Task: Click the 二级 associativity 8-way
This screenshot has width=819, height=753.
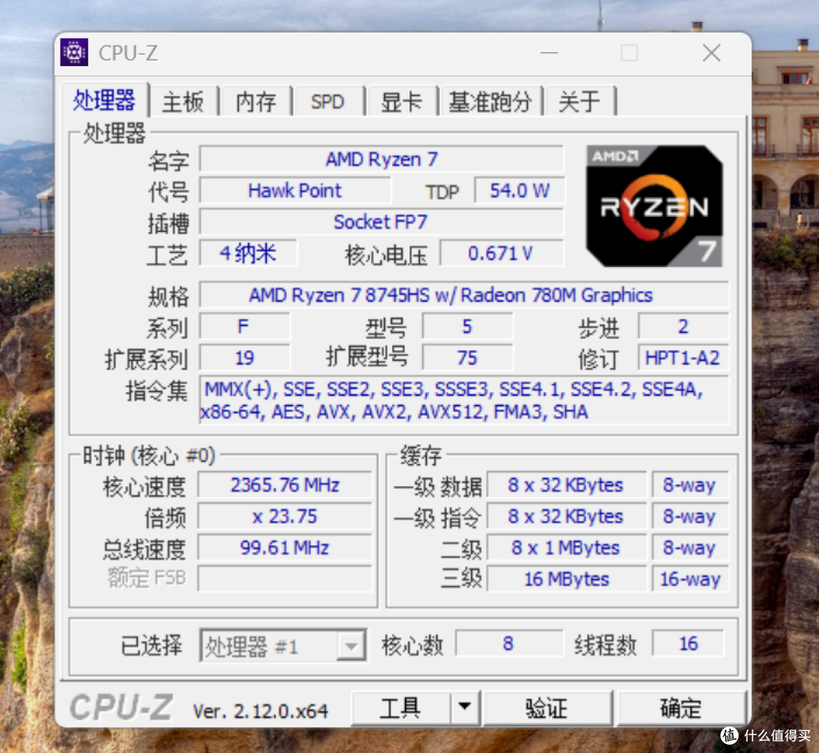Action: [690, 547]
